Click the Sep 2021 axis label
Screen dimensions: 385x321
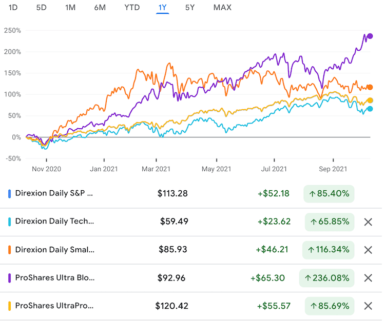tap(333, 169)
